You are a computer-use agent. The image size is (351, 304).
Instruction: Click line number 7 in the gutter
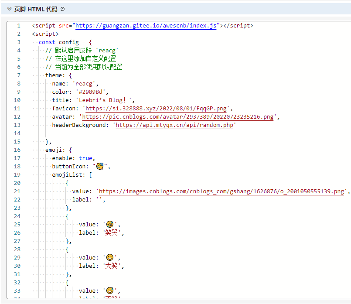(19, 75)
